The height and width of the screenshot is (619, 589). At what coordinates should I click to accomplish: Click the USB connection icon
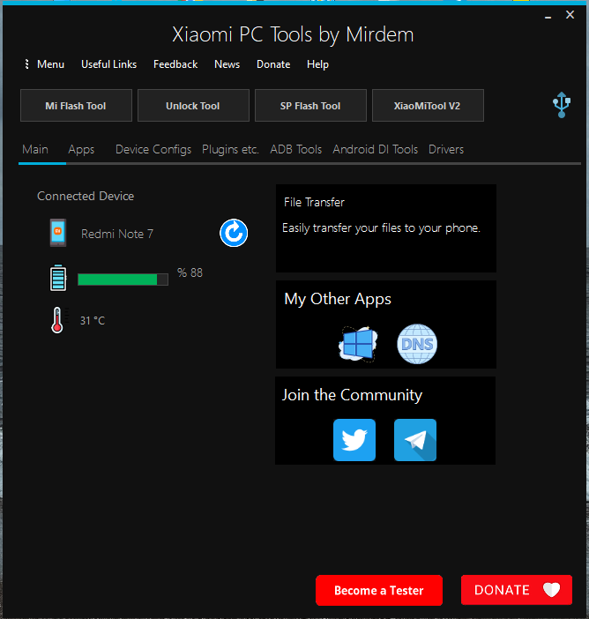[562, 105]
